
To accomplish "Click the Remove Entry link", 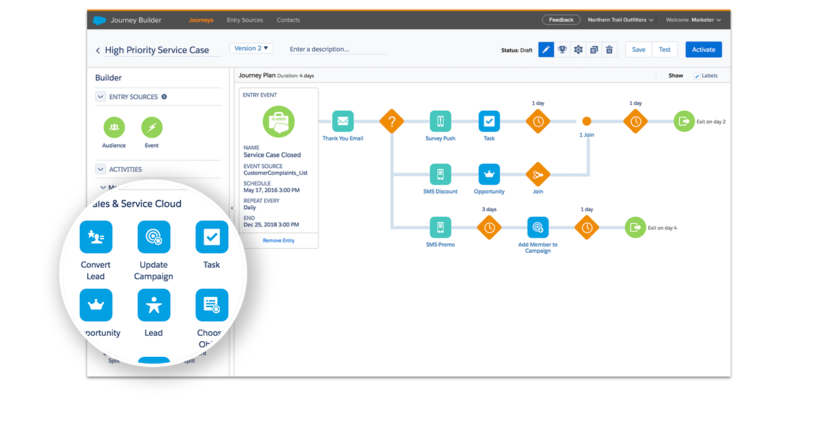I will click(x=278, y=241).
